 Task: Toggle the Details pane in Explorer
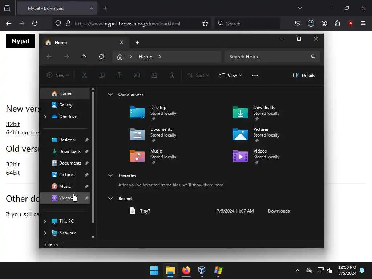tap(304, 76)
